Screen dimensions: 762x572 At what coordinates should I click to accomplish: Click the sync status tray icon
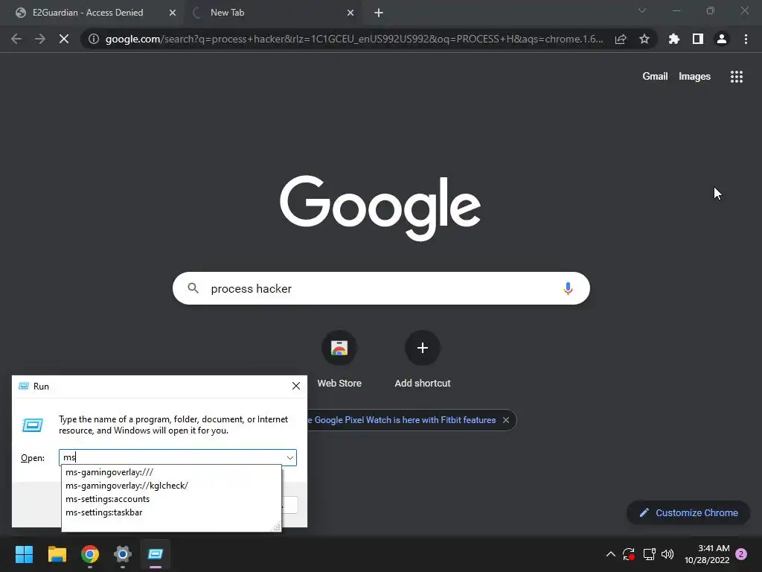(629, 554)
